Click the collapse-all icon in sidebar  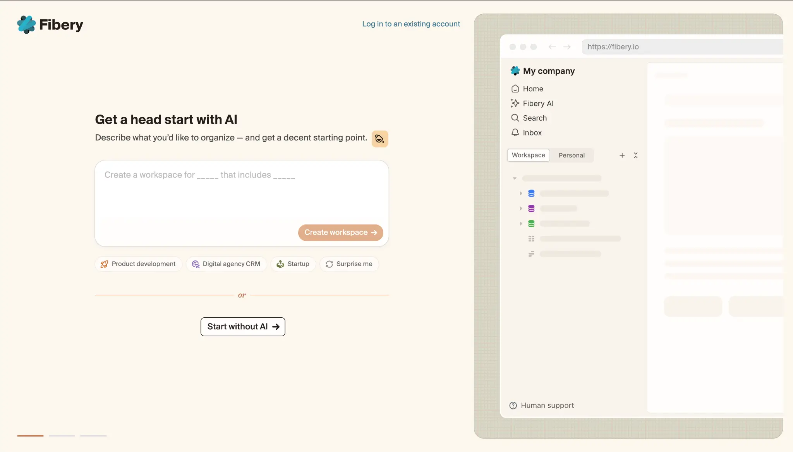coord(635,155)
